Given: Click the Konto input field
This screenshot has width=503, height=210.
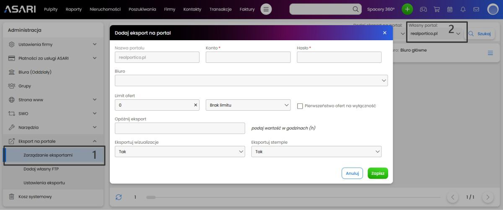Looking at the screenshot, I should [248, 57].
